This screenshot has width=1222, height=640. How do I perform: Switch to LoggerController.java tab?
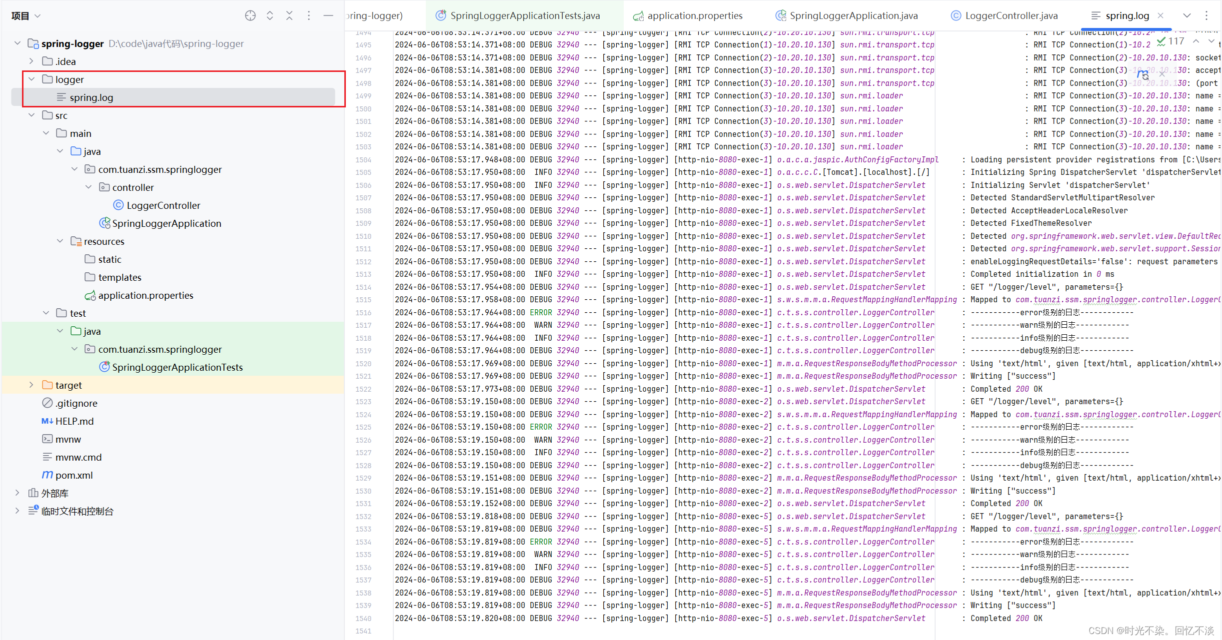coord(1005,15)
